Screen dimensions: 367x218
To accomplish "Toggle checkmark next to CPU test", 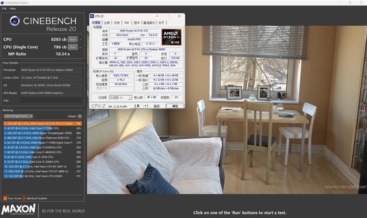I will pyautogui.click(x=81, y=39).
